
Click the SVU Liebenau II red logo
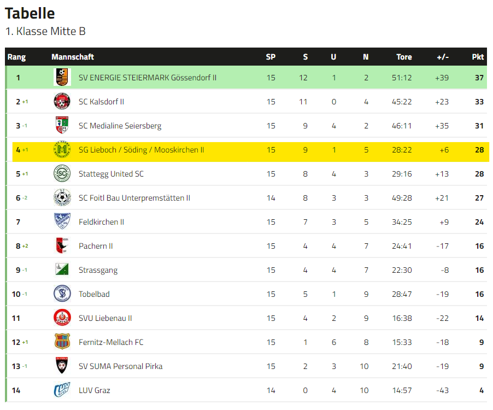[62, 318]
